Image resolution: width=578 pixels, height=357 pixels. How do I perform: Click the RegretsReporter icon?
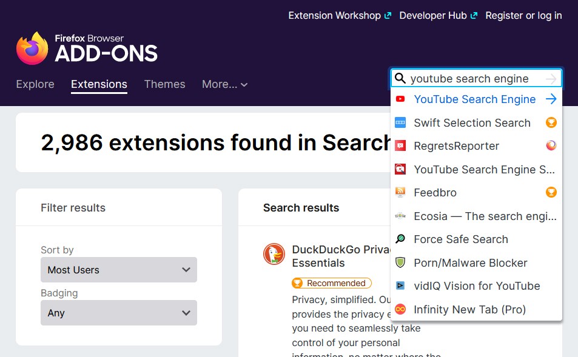coord(400,146)
